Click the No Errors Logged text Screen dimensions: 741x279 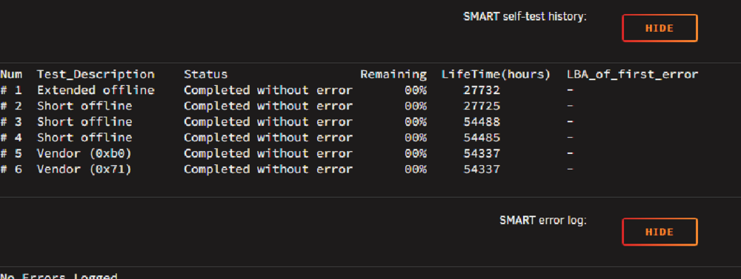click(59, 276)
